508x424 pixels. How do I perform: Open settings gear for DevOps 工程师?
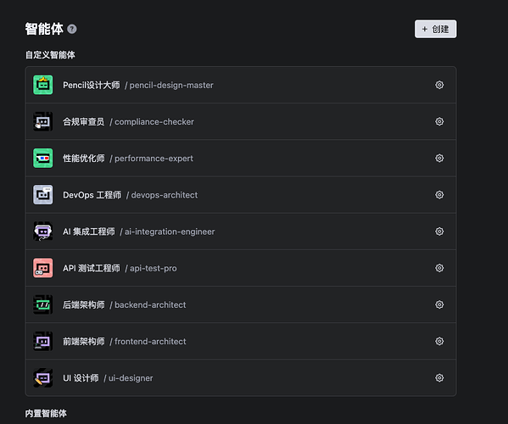pos(439,195)
